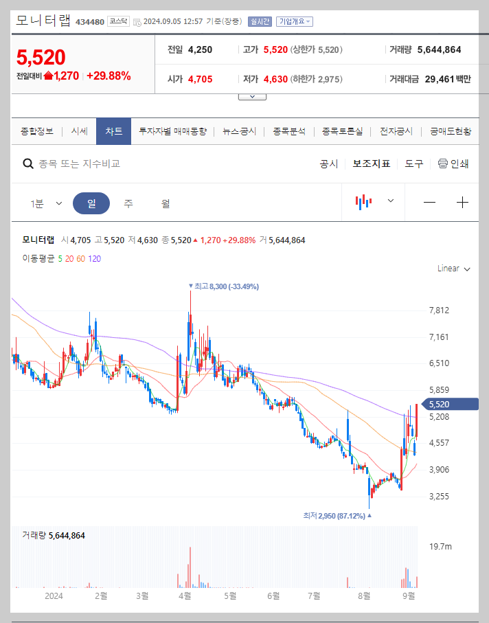Click the 실시간 (realtime) badge
Screen dimensions: 489x623
259,21
